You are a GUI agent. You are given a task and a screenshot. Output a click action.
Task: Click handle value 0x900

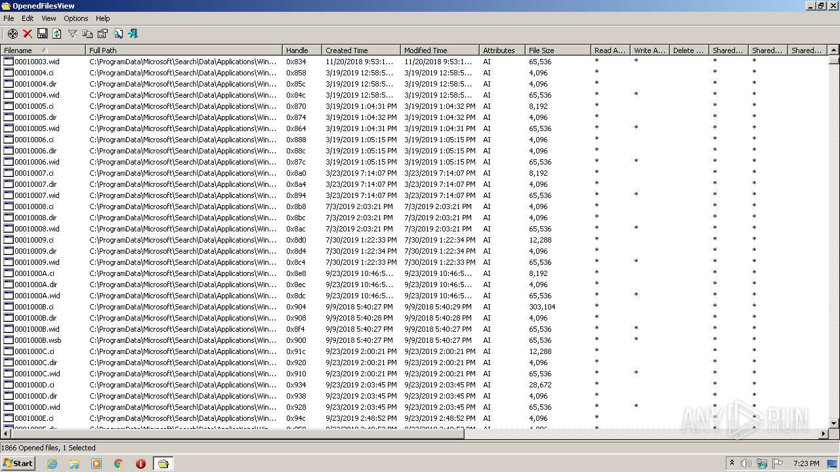click(296, 340)
